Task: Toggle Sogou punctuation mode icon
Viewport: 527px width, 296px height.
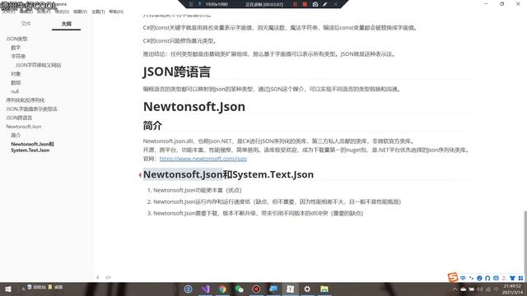Action: pos(471,278)
